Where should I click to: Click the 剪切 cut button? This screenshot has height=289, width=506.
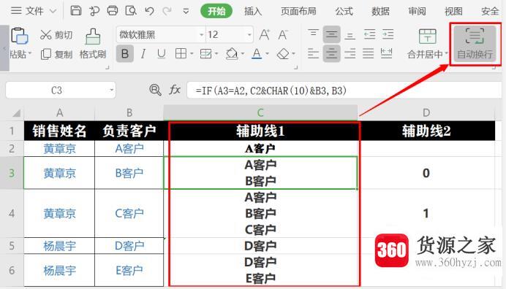(56, 35)
